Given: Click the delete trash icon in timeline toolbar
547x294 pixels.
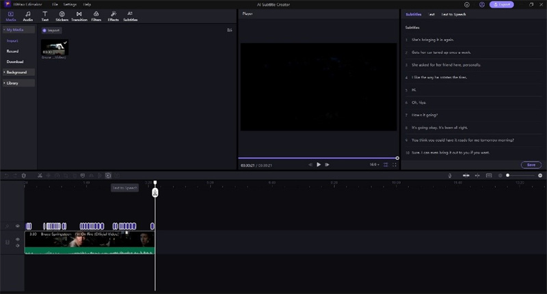Looking at the screenshot, I should pyautogui.click(x=24, y=176).
